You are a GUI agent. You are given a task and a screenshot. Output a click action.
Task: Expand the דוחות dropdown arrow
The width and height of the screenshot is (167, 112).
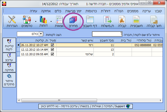pos(51,21)
